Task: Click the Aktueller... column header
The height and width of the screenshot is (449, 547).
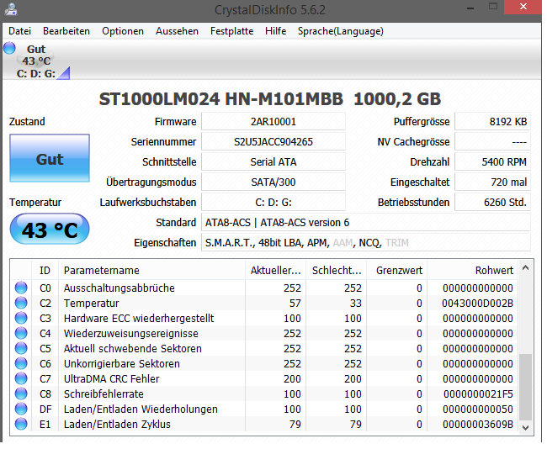Action: tap(275, 270)
